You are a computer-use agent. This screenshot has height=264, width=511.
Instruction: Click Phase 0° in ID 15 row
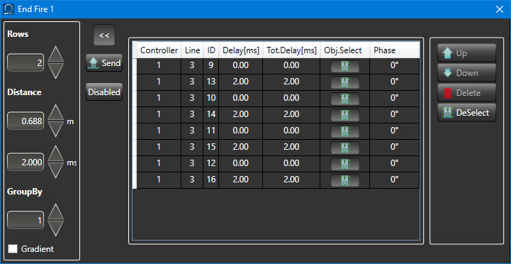(394, 147)
